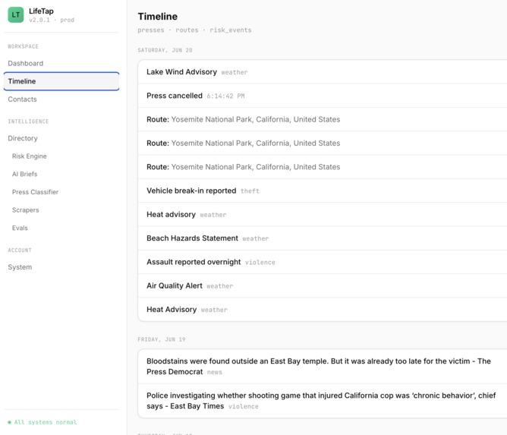
Task: Click the weather tag beside Beach Hazards Statement
Action: click(256, 238)
